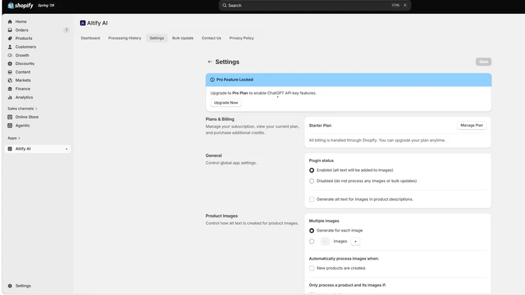
Task: Check New products are created box
Action: 312,268
